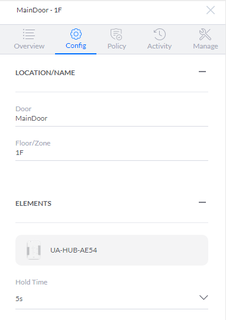Click the Config tab label text
226x320 pixels.
click(x=76, y=46)
